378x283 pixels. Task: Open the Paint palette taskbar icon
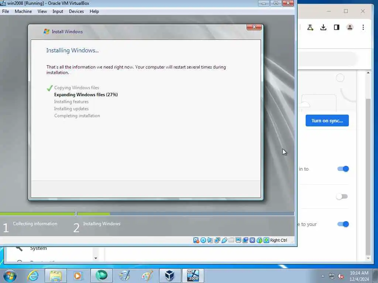click(x=147, y=276)
